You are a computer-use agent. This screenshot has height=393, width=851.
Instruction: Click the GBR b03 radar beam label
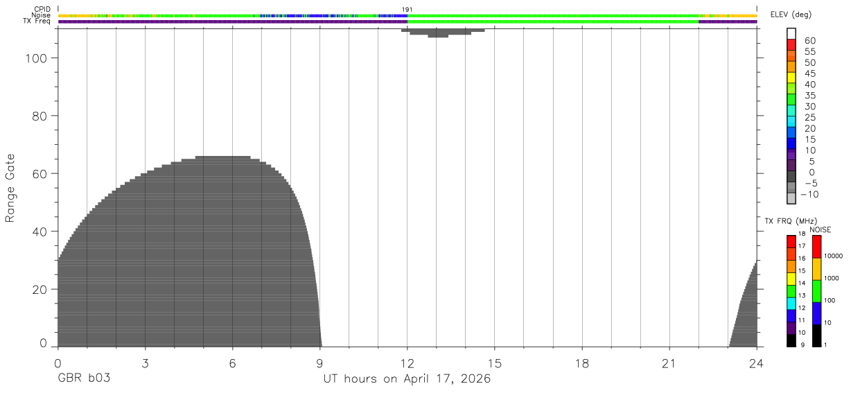pyautogui.click(x=84, y=379)
